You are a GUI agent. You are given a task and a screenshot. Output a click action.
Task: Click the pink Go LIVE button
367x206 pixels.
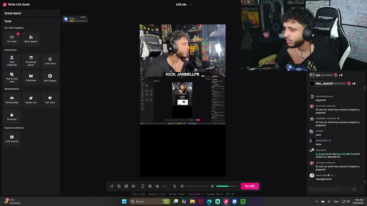(x=250, y=186)
